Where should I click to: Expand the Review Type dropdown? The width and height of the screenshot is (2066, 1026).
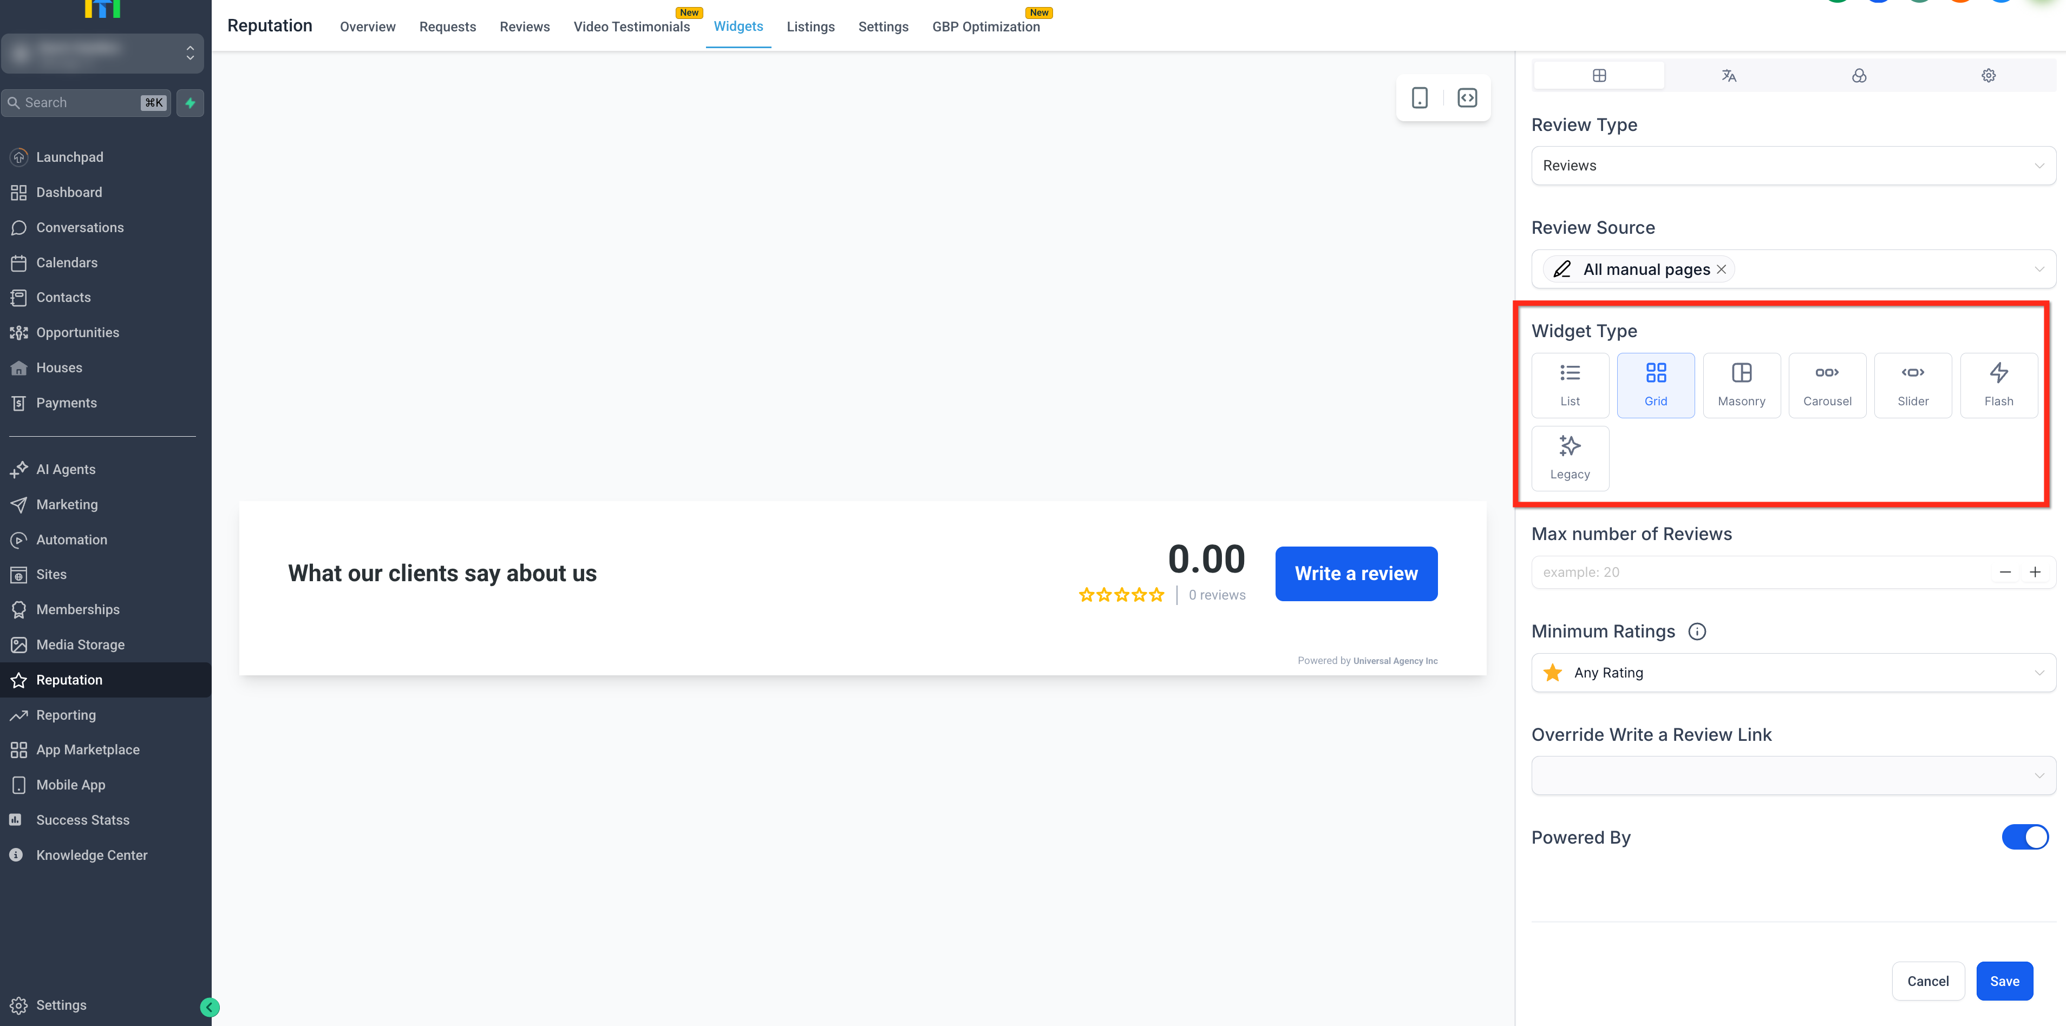point(1793,166)
